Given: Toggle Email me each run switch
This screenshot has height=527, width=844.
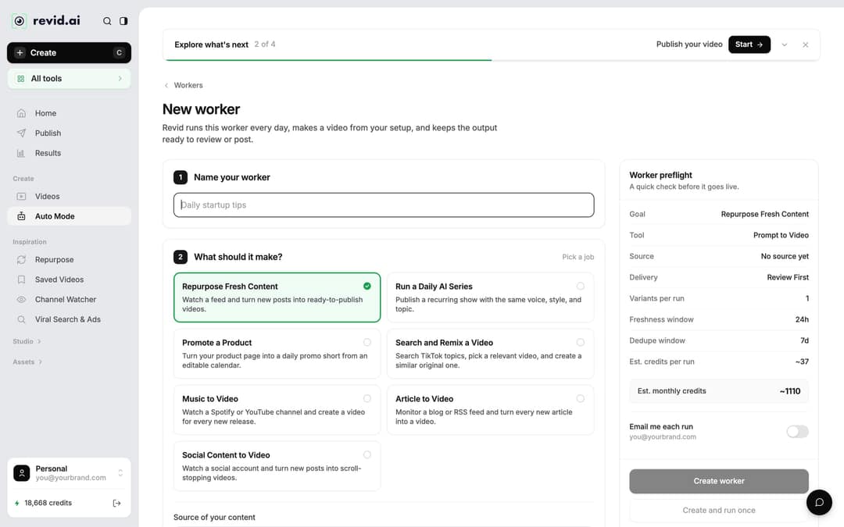Looking at the screenshot, I should coord(797,431).
